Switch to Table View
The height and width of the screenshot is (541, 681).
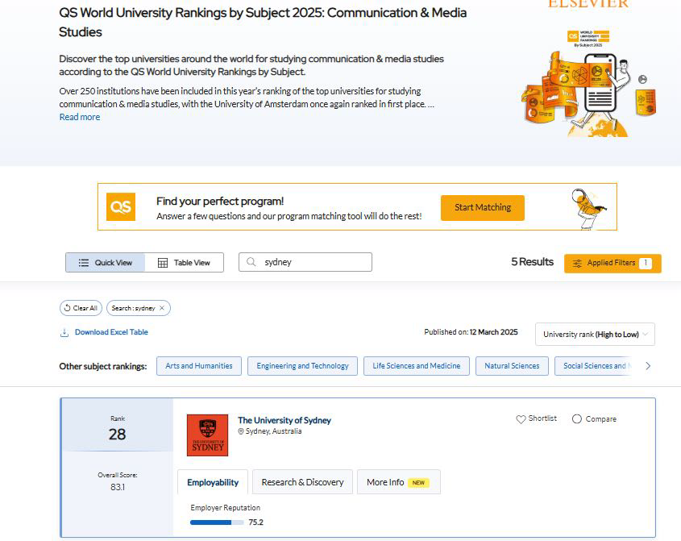point(185,262)
